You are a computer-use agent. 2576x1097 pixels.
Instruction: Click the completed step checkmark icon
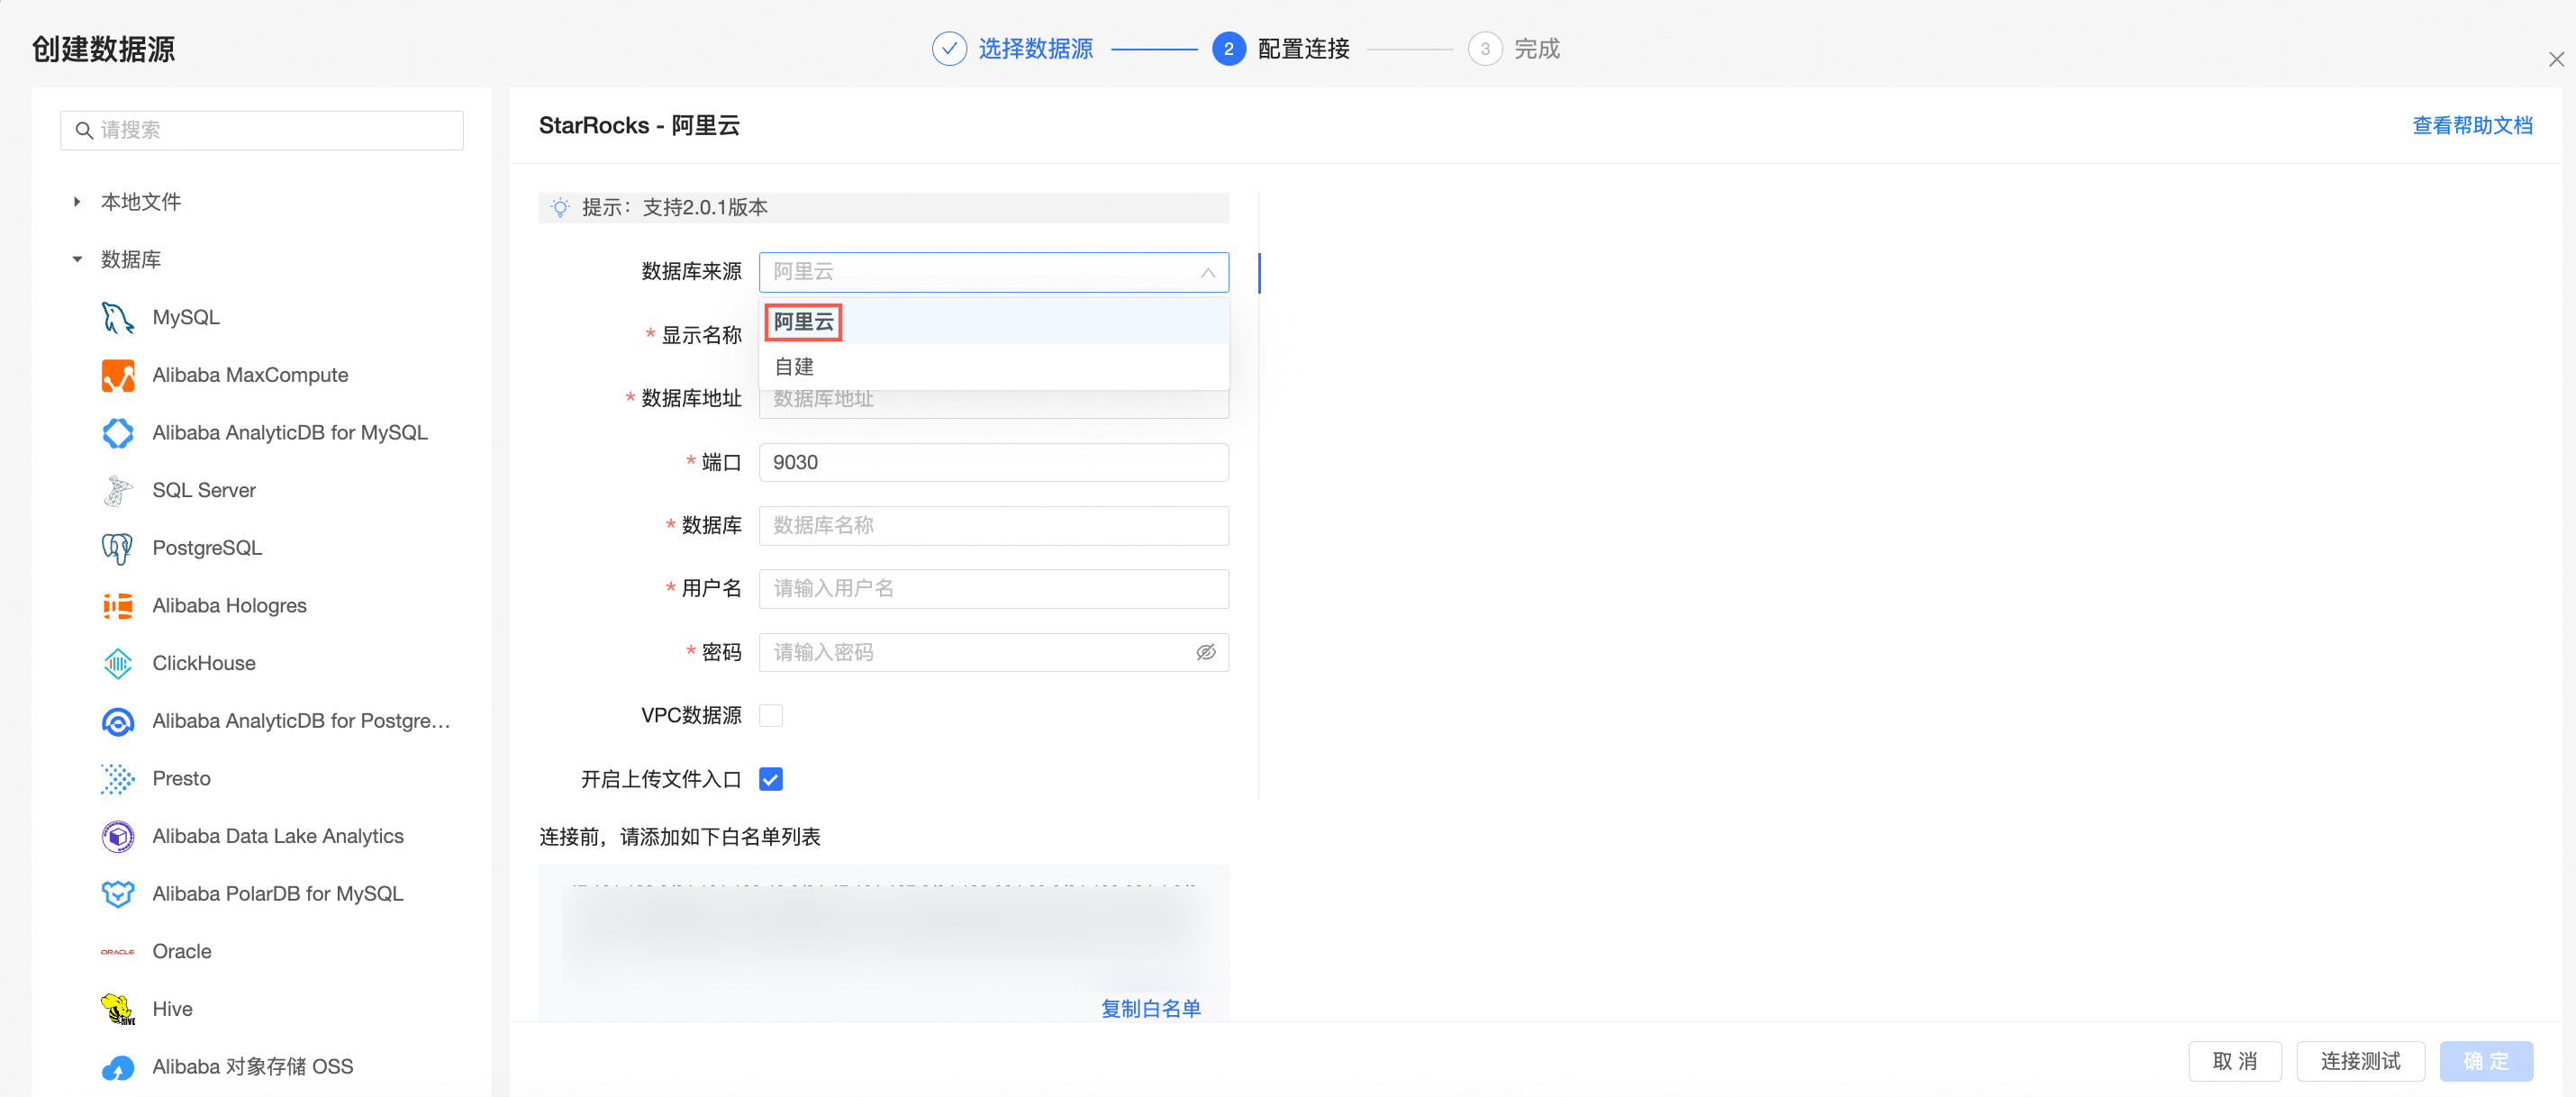pos(949,49)
